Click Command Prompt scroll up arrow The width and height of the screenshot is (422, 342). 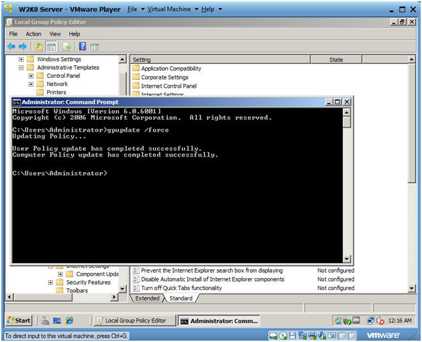[347, 112]
